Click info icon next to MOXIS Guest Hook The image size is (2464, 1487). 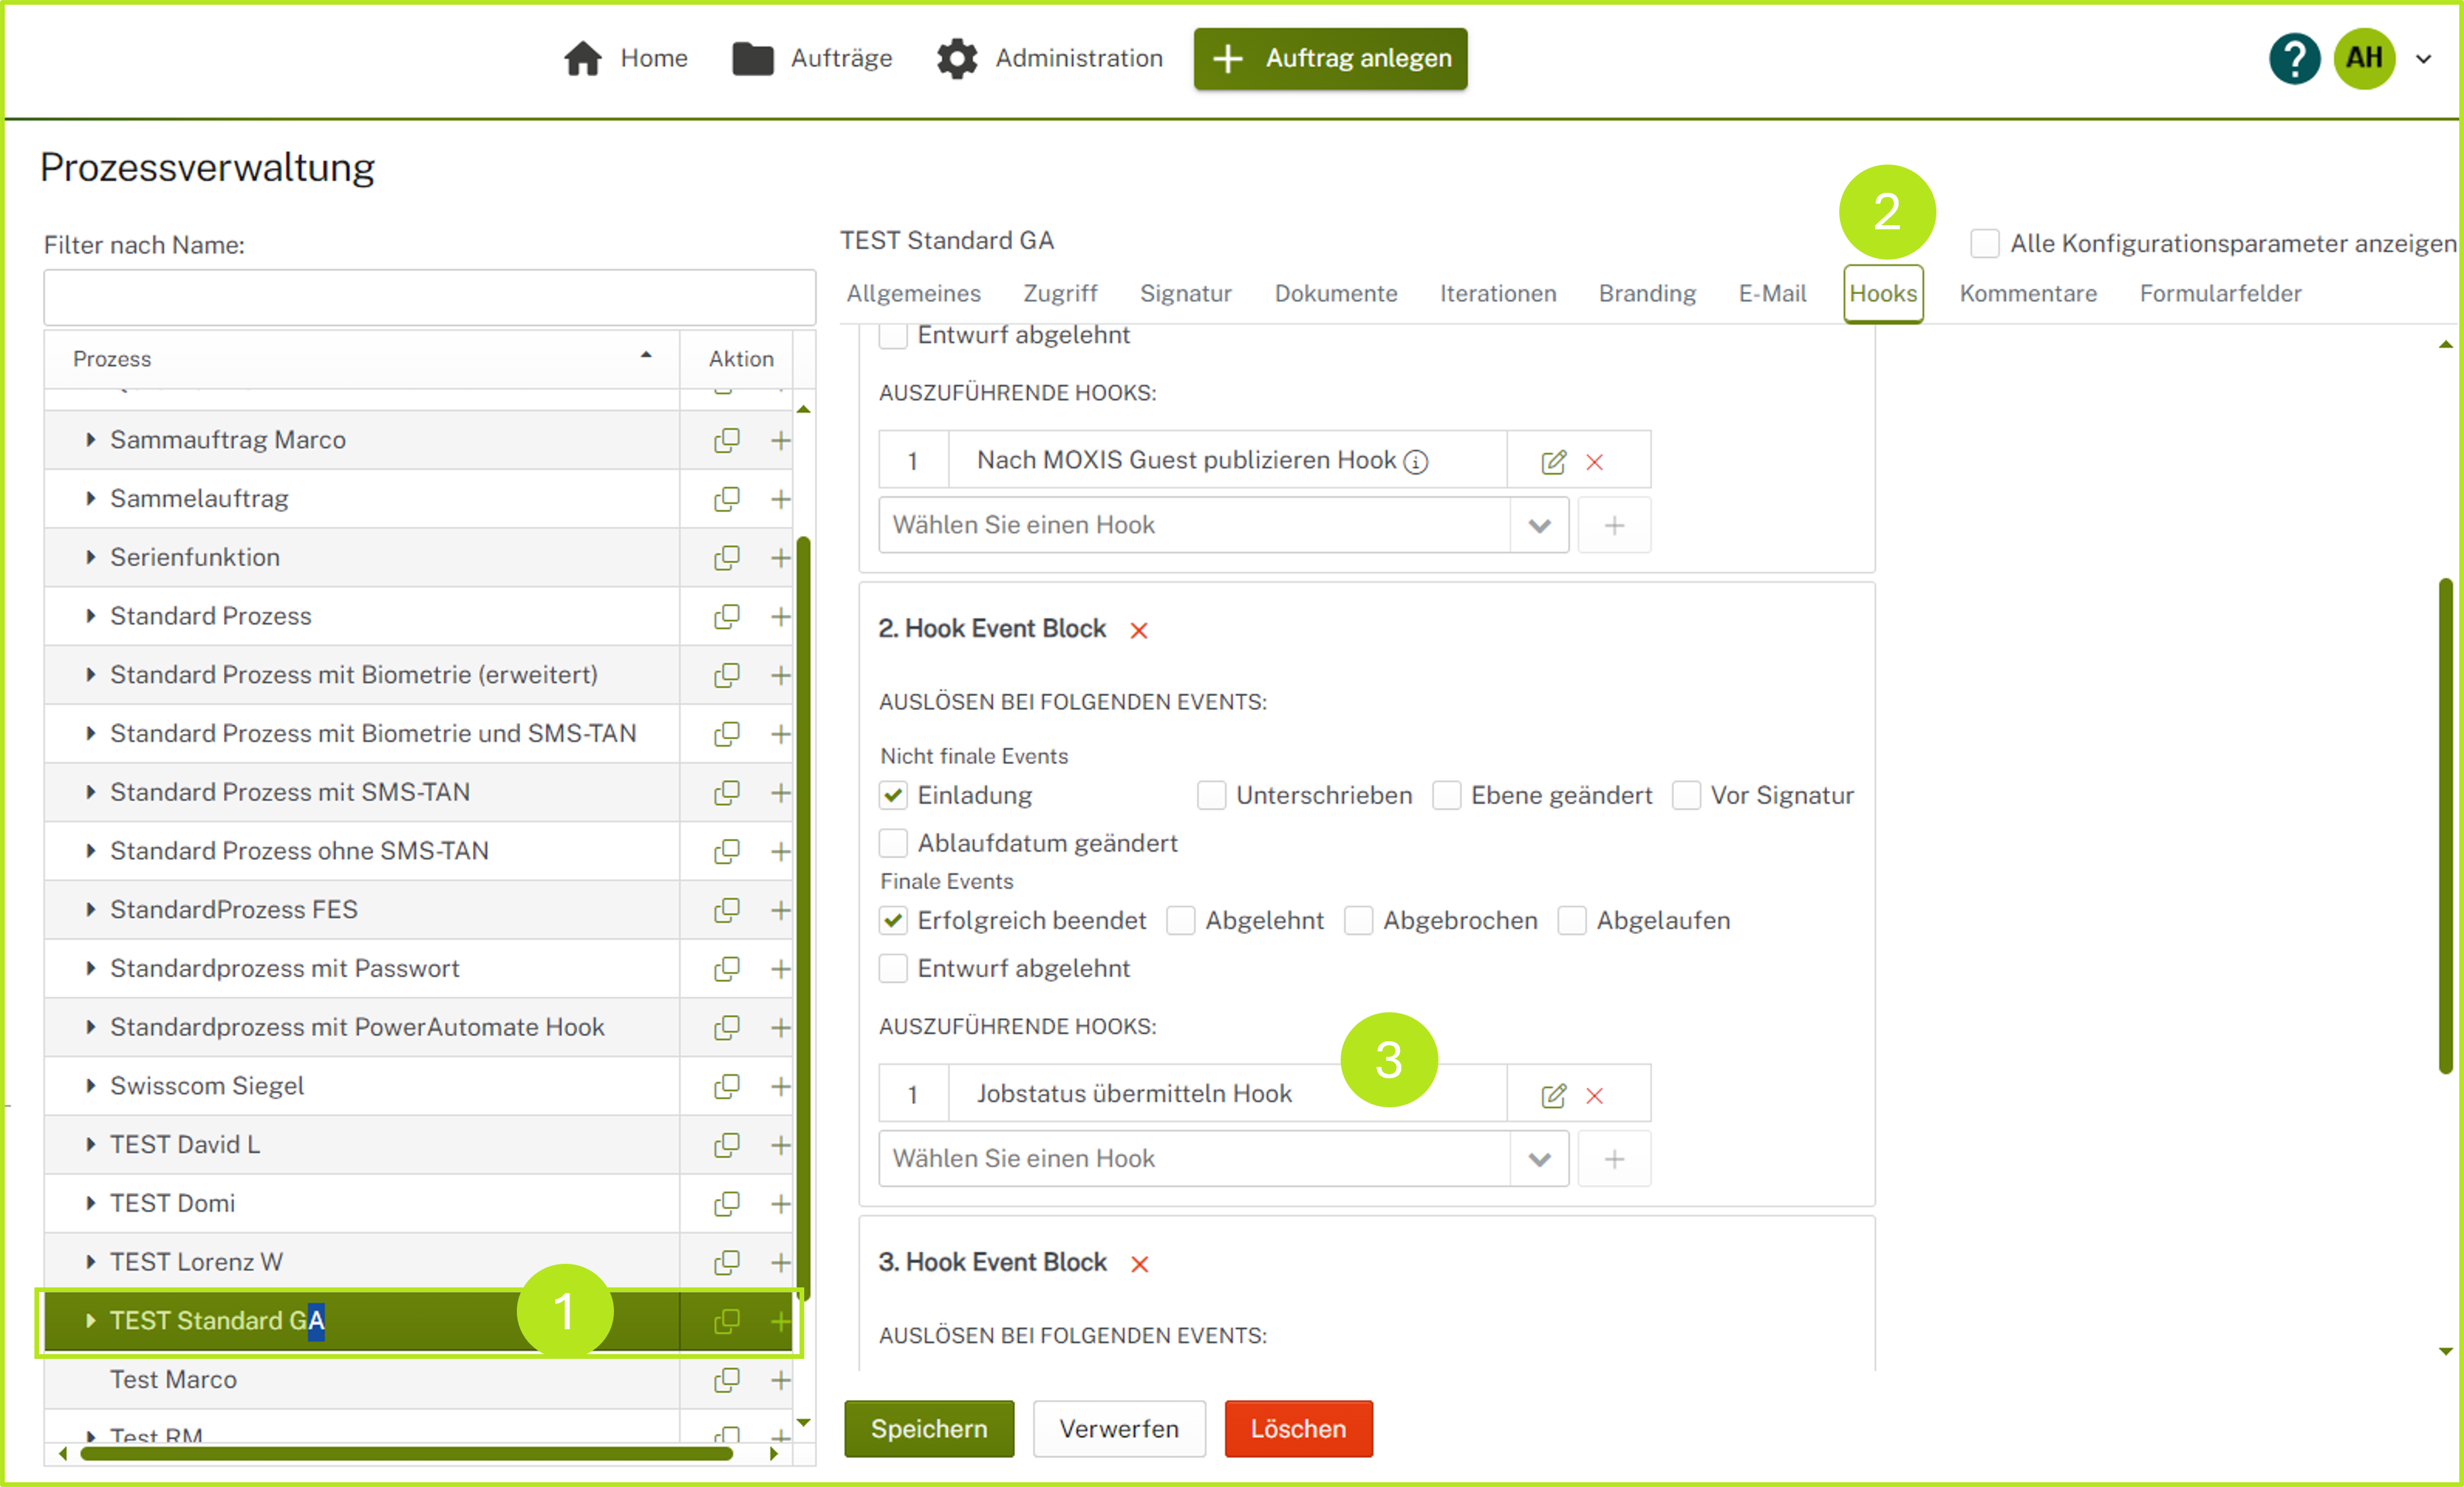pos(1416,462)
